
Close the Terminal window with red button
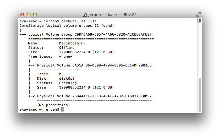(x=22, y=14)
